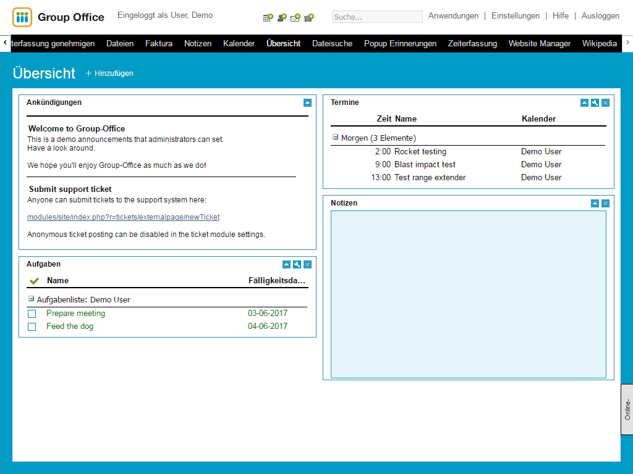Click the compose email envelope icon

point(295,17)
